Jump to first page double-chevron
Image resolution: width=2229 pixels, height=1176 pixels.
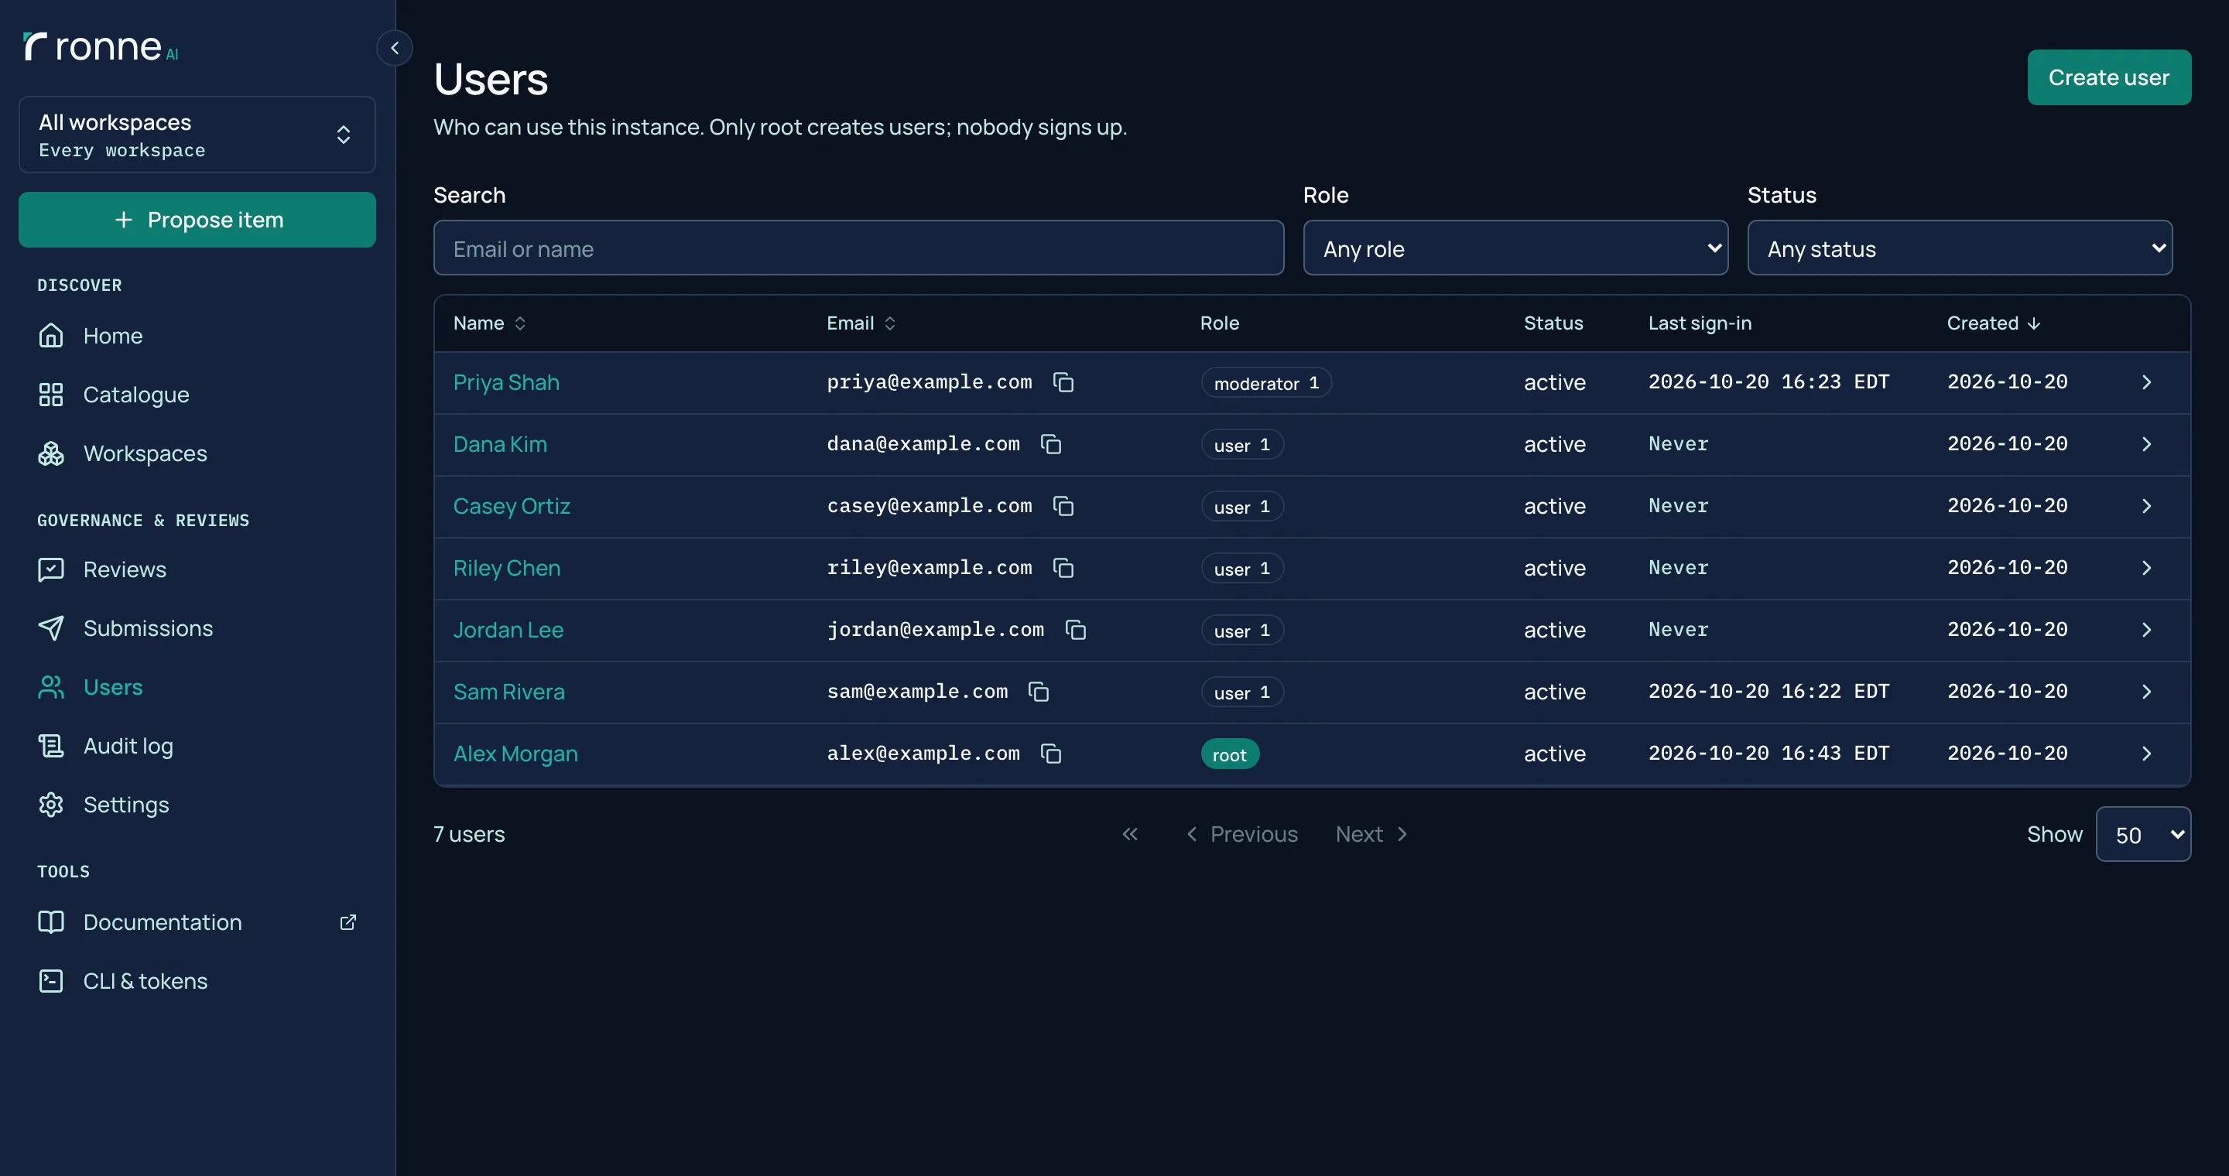(x=1130, y=833)
